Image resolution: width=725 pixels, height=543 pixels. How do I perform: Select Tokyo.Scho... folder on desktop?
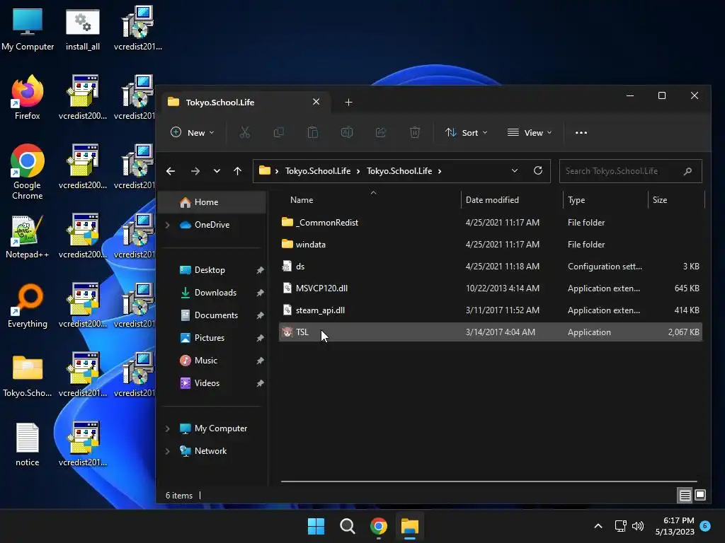pyautogui.click(x=28, y=375)
